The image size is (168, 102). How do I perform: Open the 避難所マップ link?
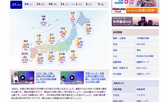143,62
